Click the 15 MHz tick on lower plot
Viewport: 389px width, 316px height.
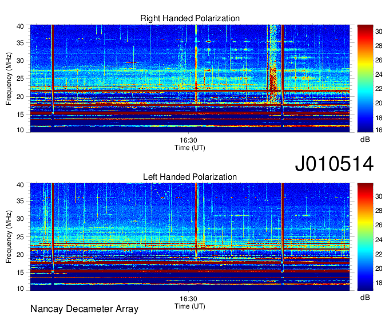coord(20,272)
